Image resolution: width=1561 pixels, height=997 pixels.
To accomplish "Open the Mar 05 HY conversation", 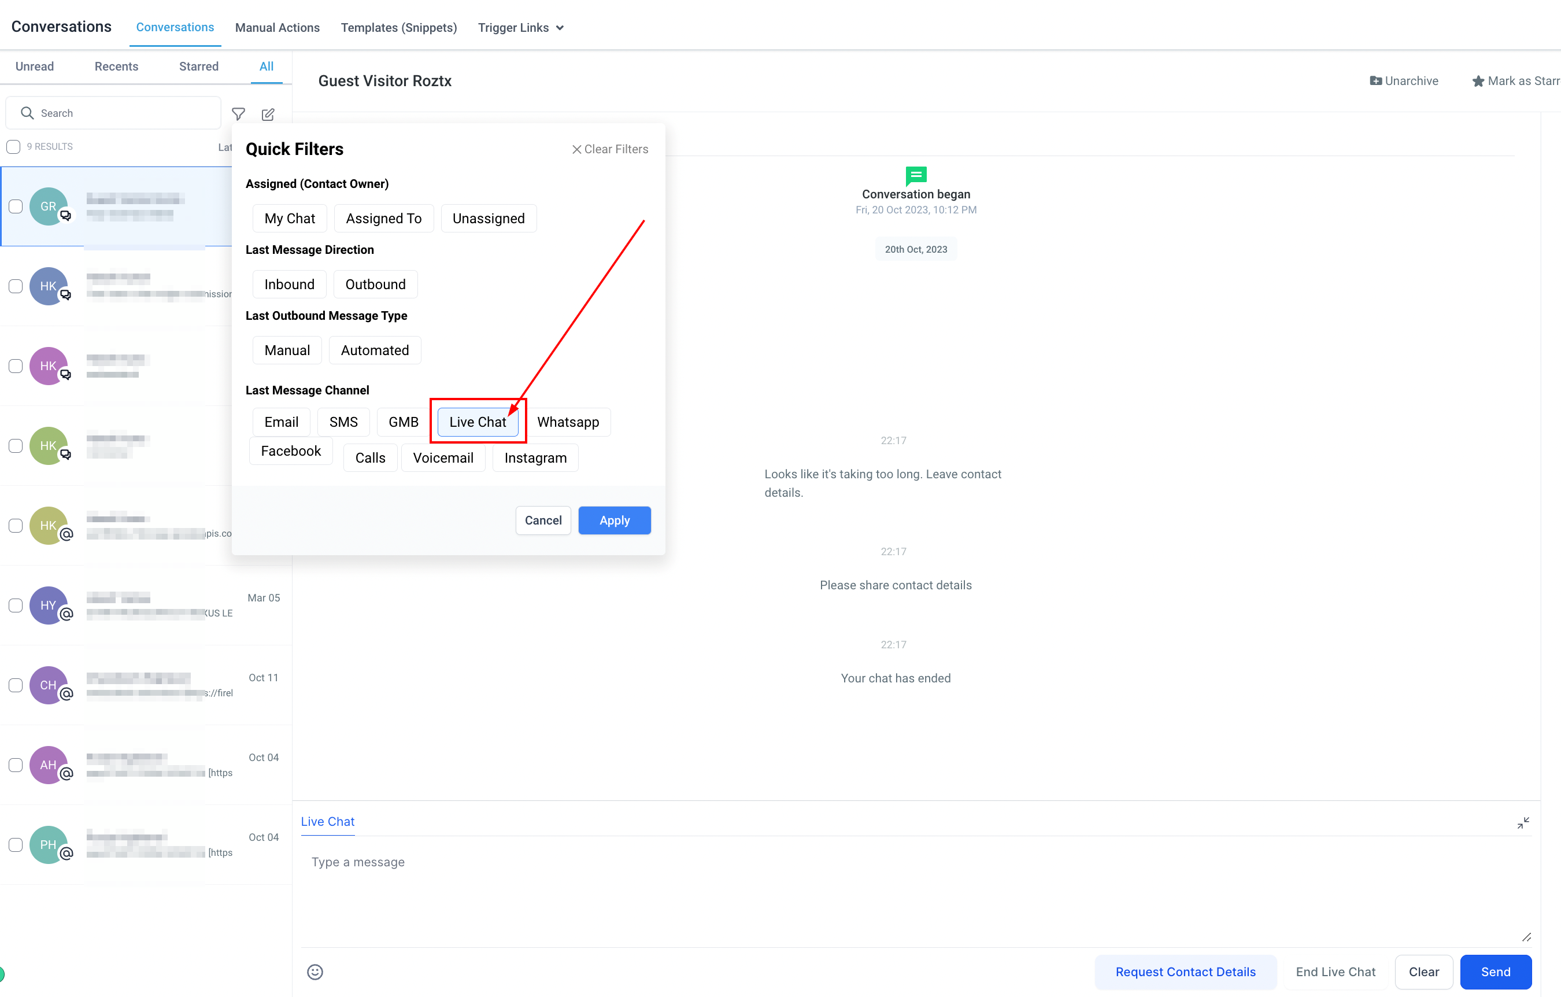I will pos(146,605).
